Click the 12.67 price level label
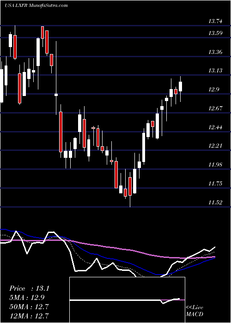 (x=216, y=108)
